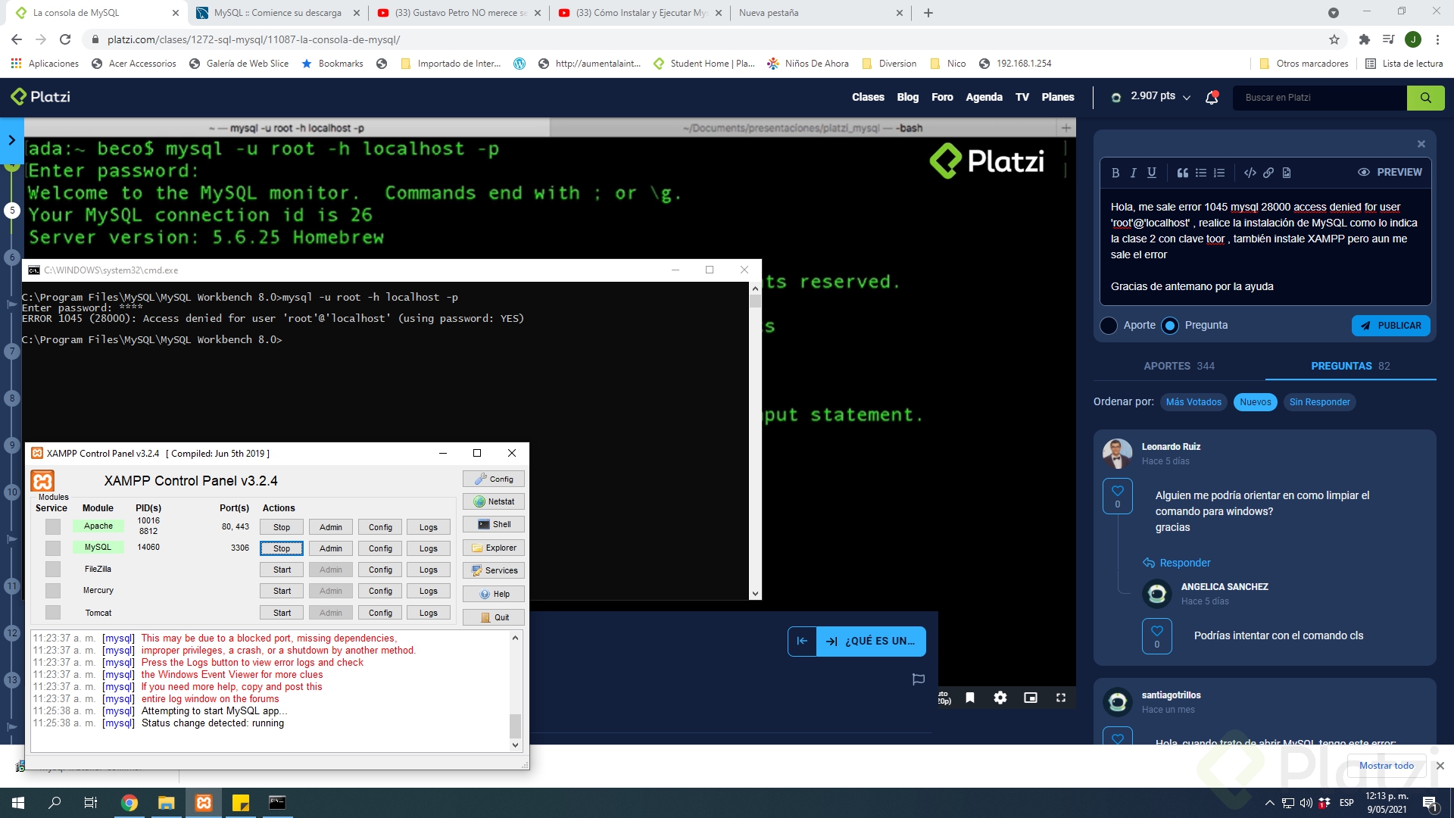This screenshot has width=1454, height=818.
Task: Focus the Buscar en Platzi search field
Action: [x=1320, y=98]
